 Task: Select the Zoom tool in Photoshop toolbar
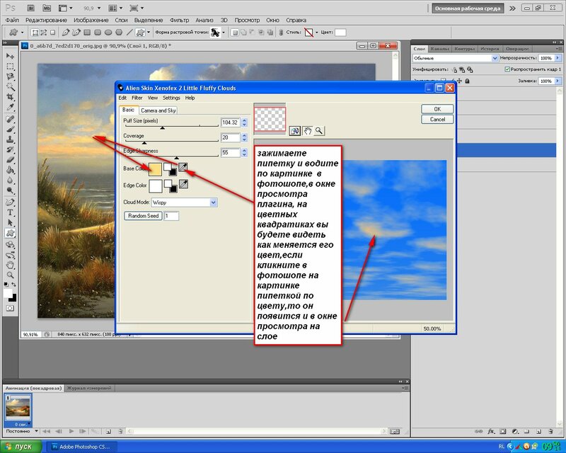click(x=10, y=275)
